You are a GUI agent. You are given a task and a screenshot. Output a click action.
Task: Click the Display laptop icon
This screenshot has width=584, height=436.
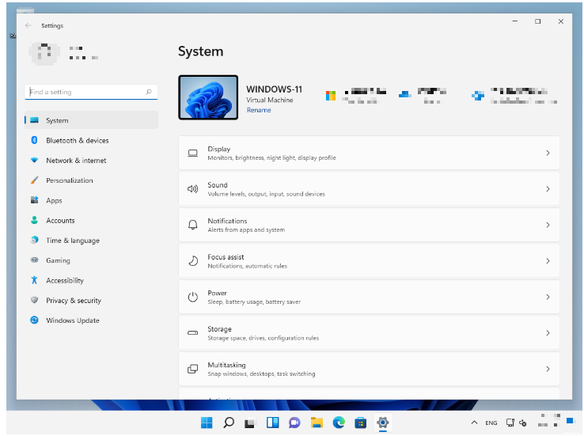pyautogui.click(x=192, y=153)
